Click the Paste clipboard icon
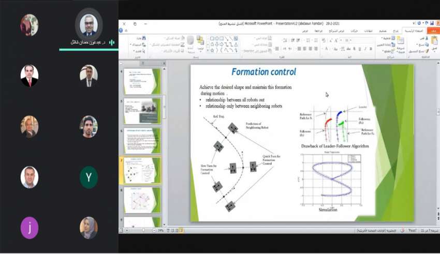 tap(434, 41)
